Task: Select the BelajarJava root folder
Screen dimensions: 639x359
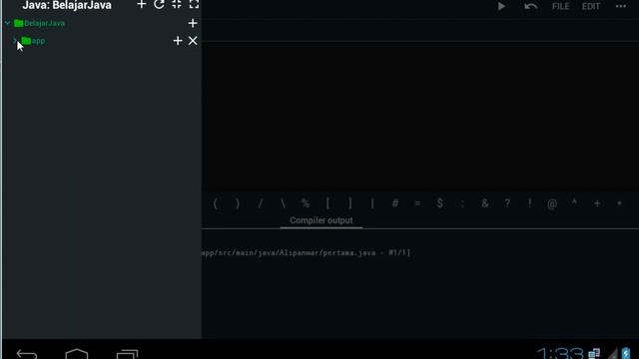Action: [40, 23]
